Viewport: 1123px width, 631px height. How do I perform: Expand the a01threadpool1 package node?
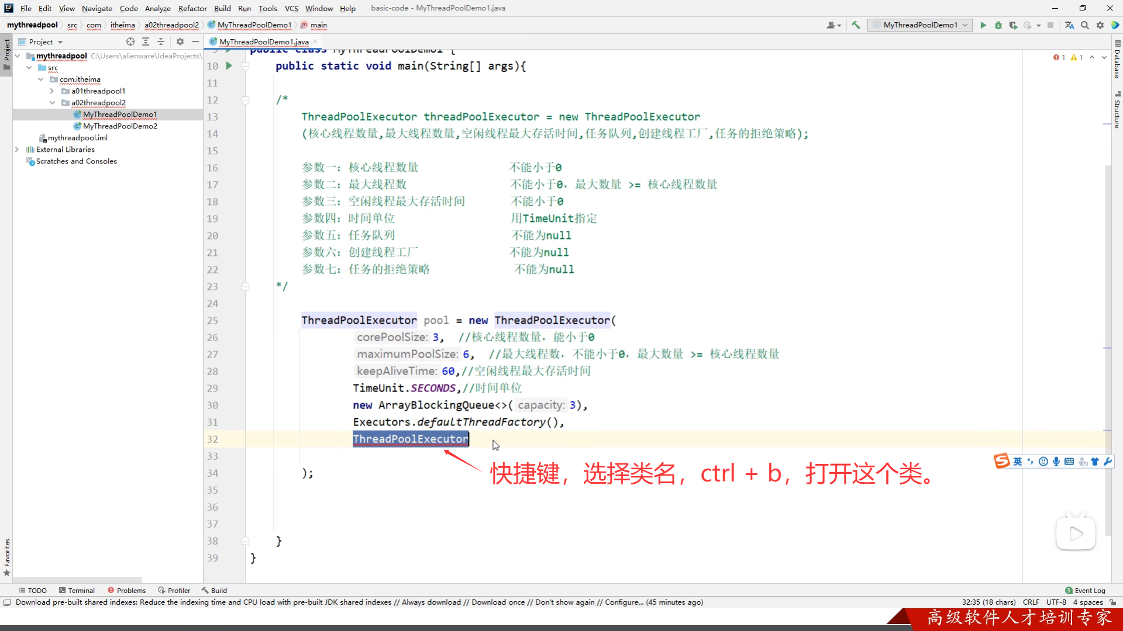52,91
